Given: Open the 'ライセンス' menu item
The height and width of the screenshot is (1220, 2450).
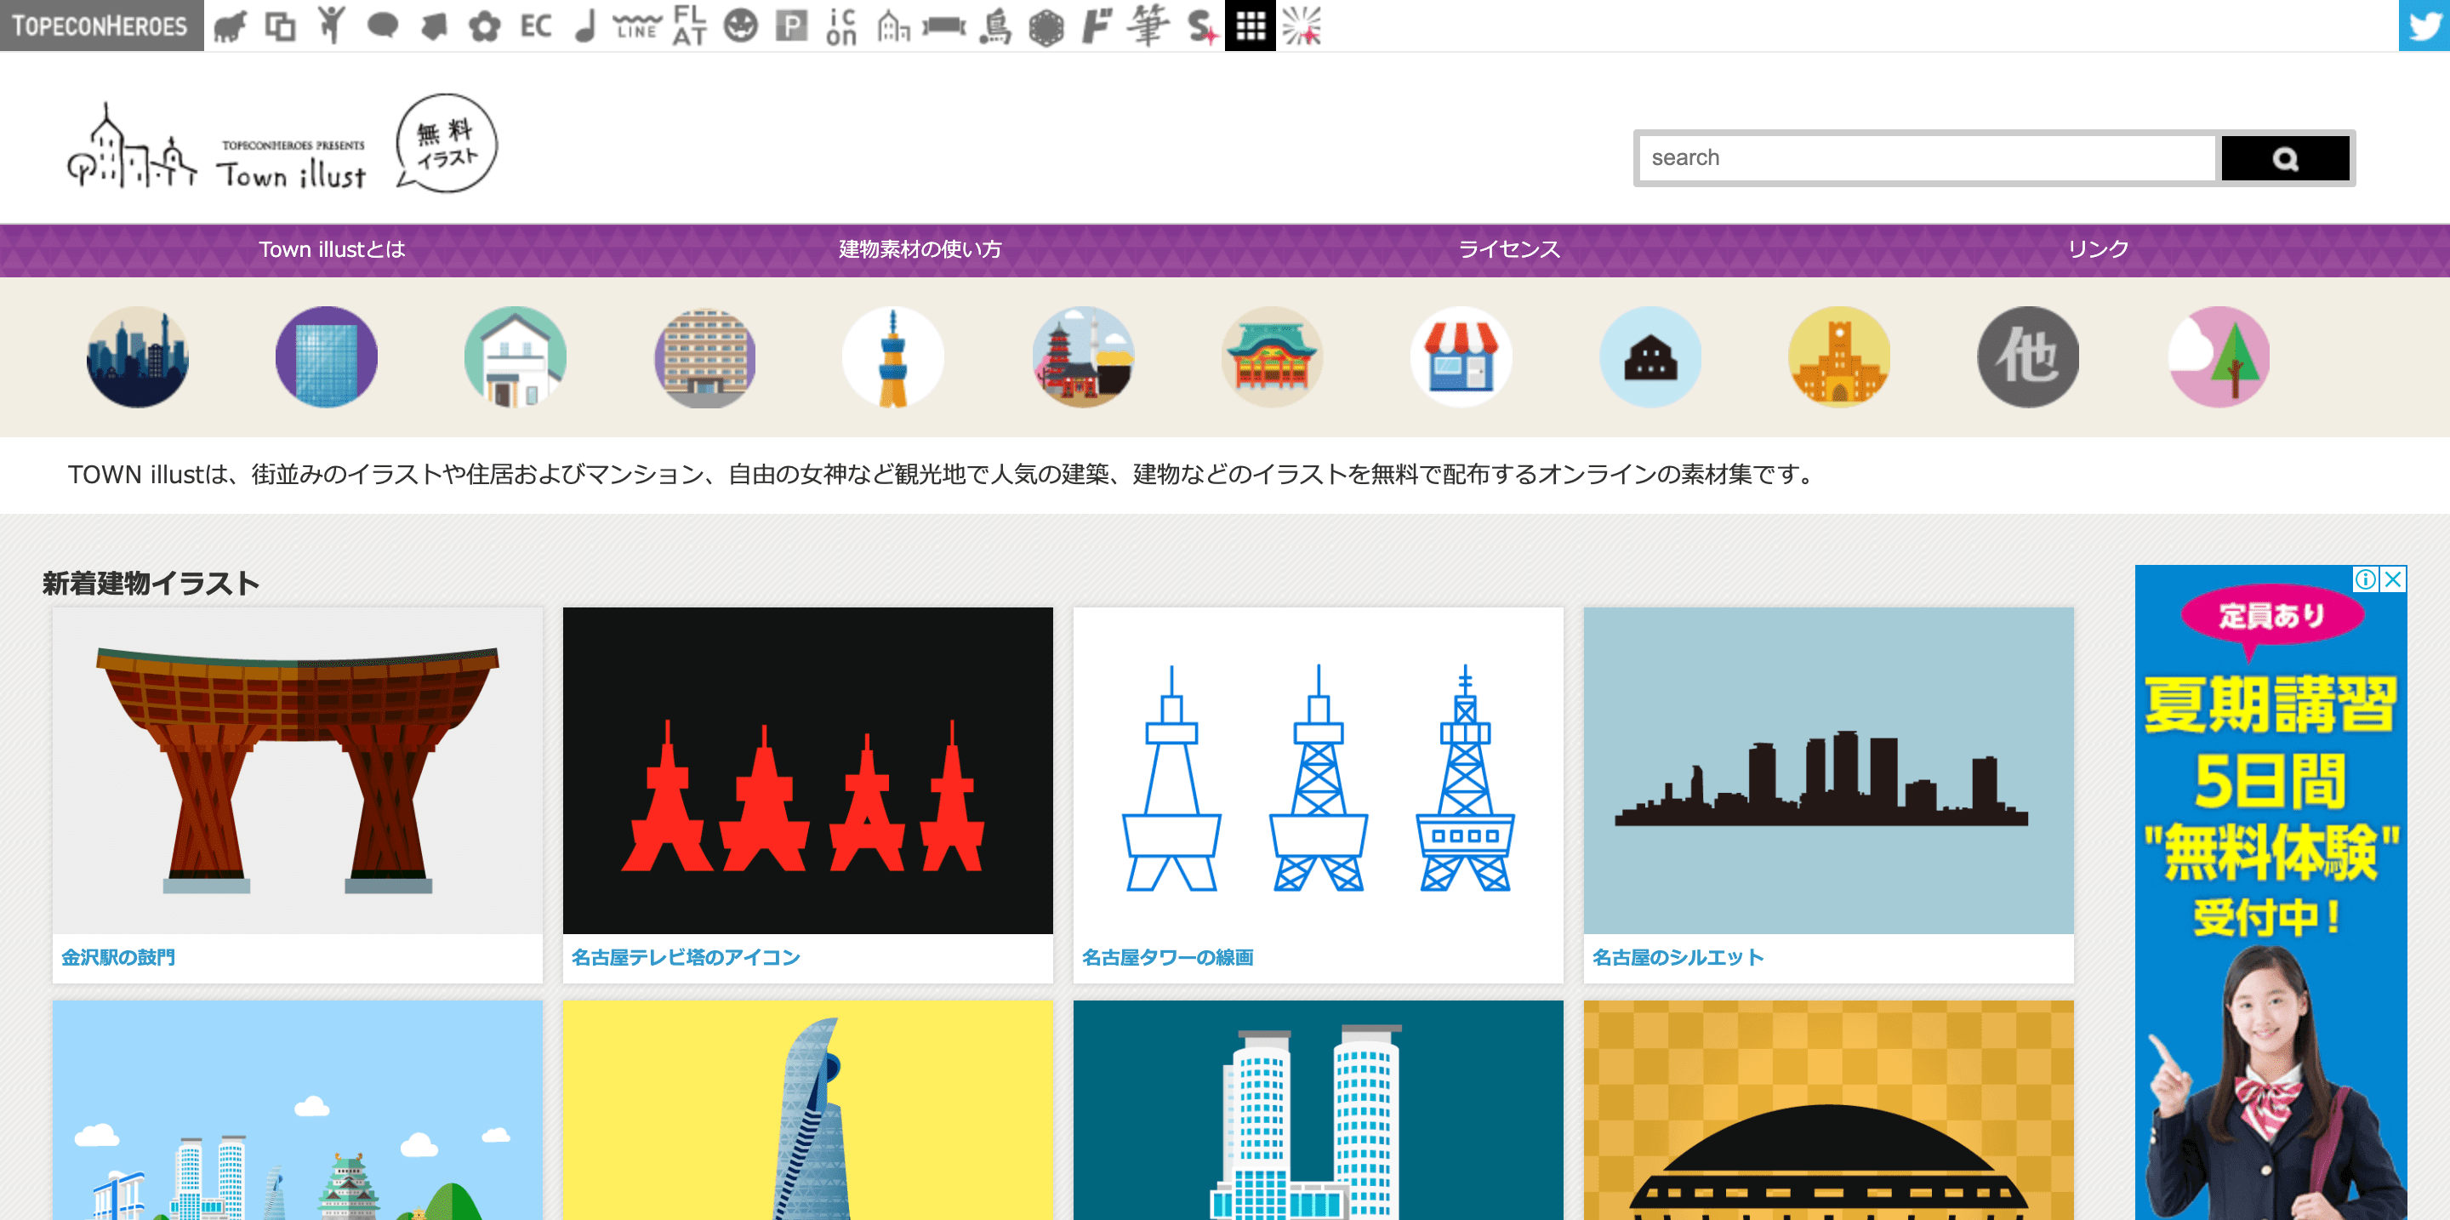Looking at the screenshot, I should (x=1509, y=249).
